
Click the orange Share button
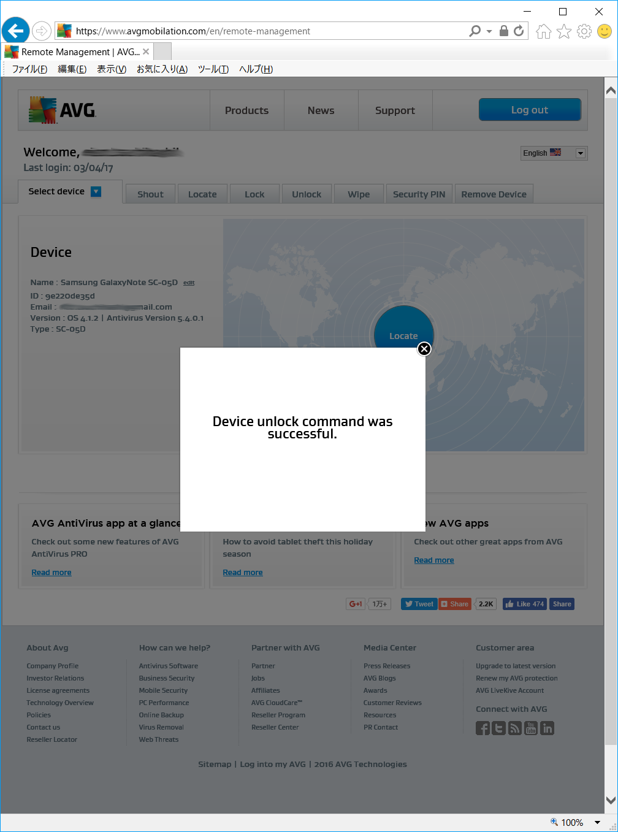[455, 604]
